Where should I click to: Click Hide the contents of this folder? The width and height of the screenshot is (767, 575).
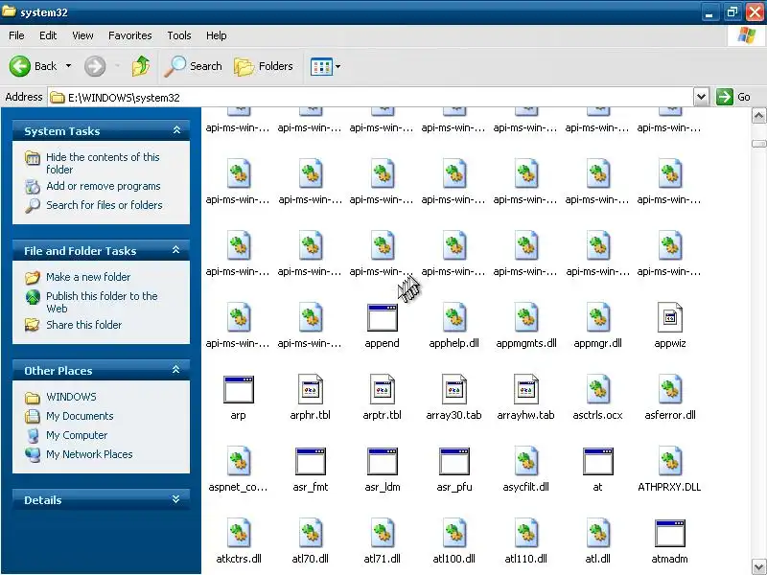click(x=103, y=163)
